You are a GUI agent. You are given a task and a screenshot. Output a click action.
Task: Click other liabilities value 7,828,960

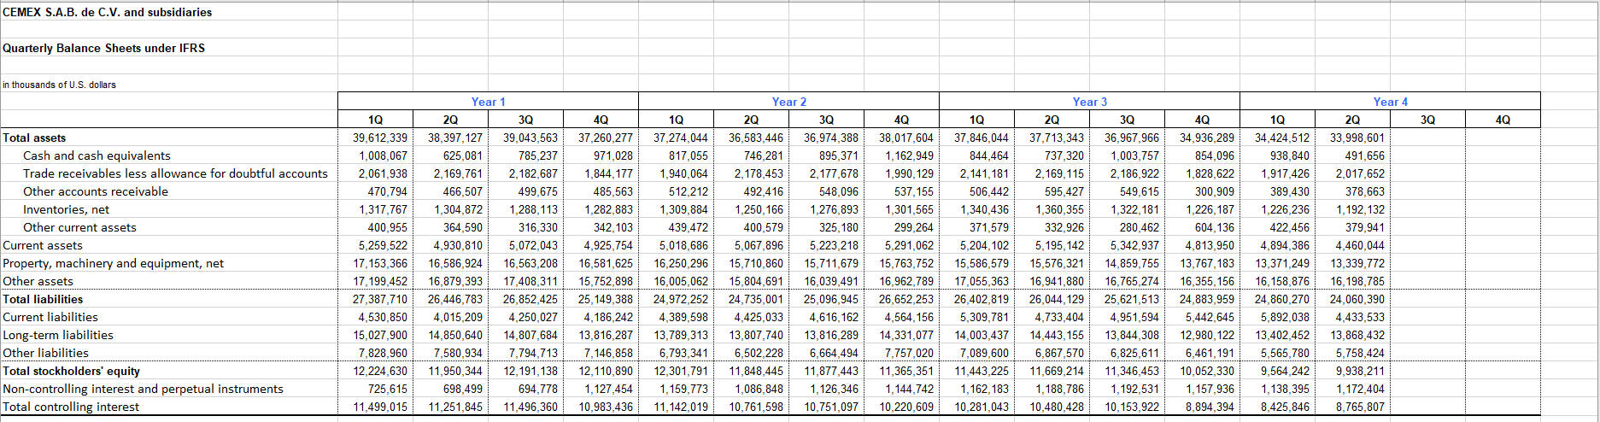coord(383,353)
